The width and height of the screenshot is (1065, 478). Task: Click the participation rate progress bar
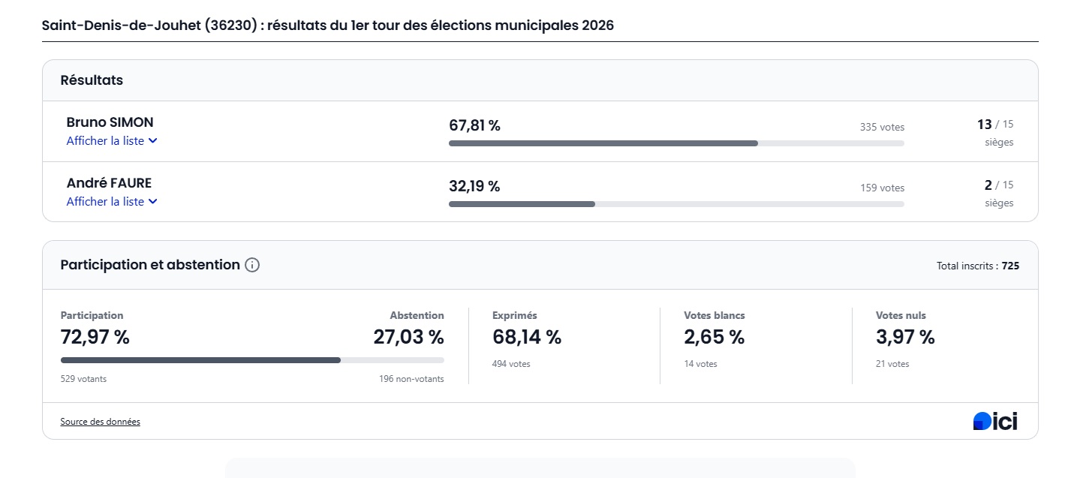pyautogui.click(x=251, y=360)
